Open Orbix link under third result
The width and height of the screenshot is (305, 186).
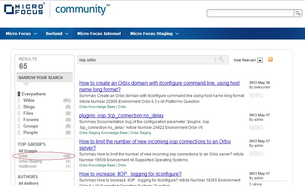[122, 165]
